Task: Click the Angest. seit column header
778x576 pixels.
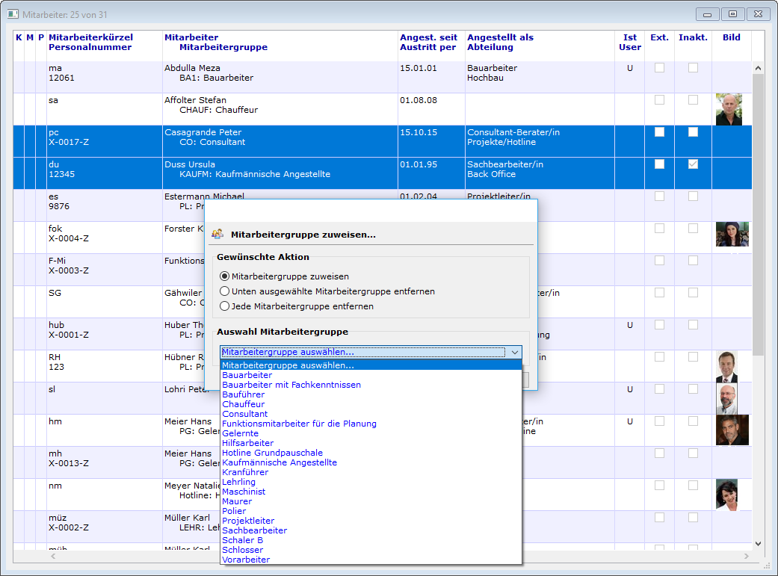Action: [428, 37]
